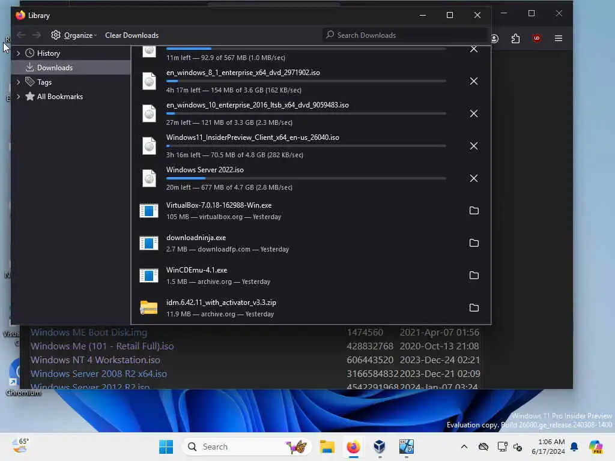The image size is (615, 461).
Task: Open Windows Me (101 - Retail Full).iso link
Action: (x=102, y=346)
